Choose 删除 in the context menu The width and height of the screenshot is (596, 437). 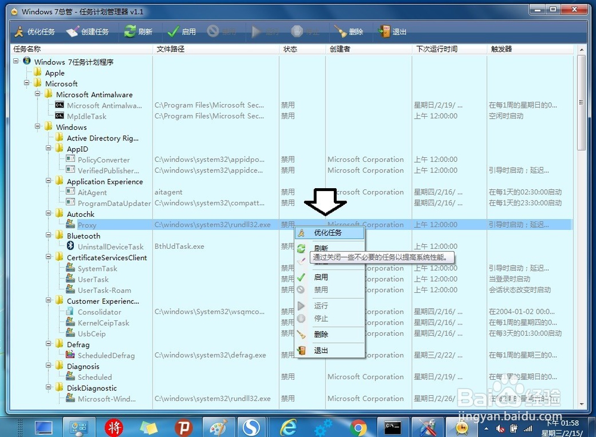(x=330, y=334)
